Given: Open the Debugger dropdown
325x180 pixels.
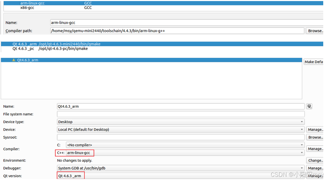Looking at the screenshot, I should coord(181,168).
